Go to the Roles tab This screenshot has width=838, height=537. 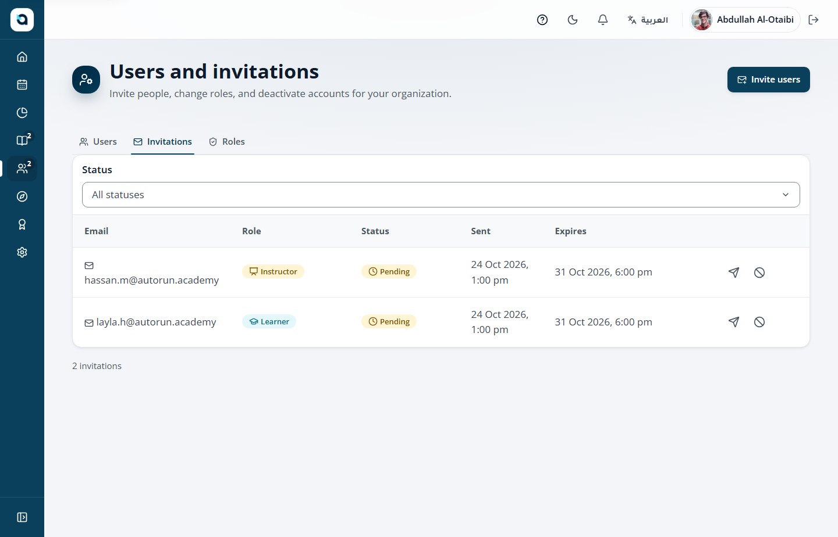[x=226, y=142]
